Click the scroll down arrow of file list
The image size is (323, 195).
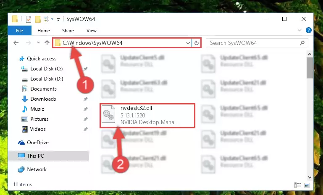(310, 177)
